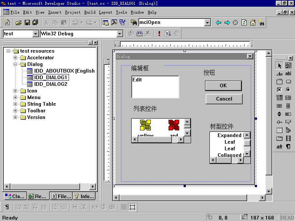Click the dialog editor's outer vertical scroll-down arrow
Screen dimensions: 295x221
pos(268,191)
